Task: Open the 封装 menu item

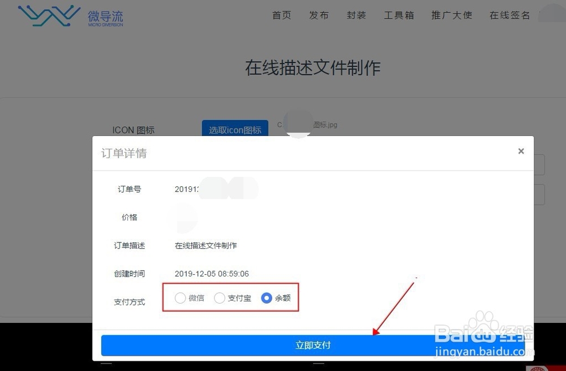Action: (x=357, y=15)
